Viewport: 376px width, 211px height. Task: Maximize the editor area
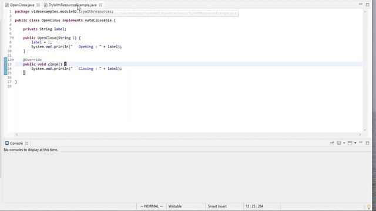pyautogui.click(x=367, y=5)
